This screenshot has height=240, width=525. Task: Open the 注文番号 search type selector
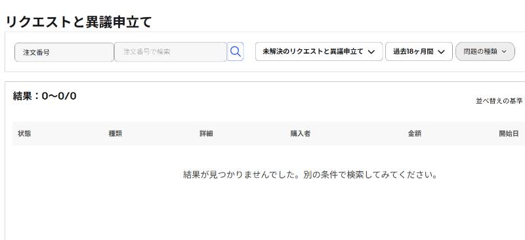tap(64, 52)
